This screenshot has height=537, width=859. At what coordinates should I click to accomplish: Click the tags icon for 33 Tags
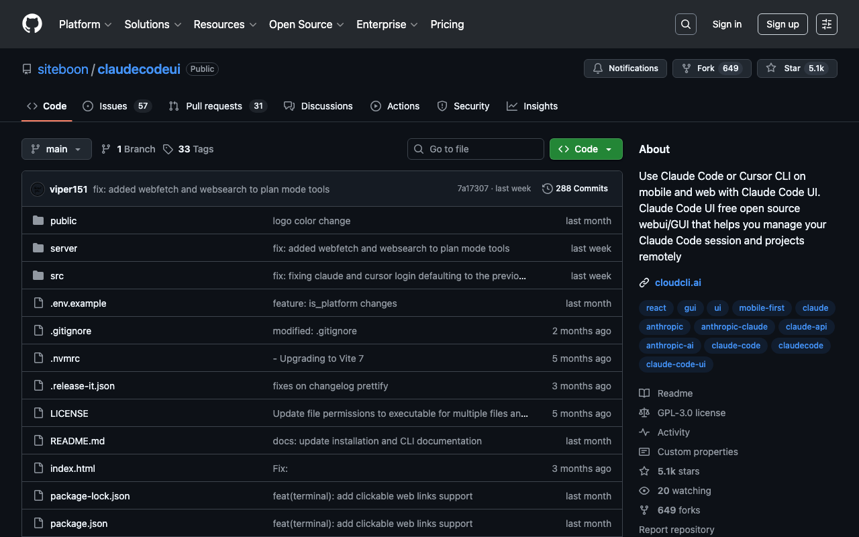(x=168, y=149)
